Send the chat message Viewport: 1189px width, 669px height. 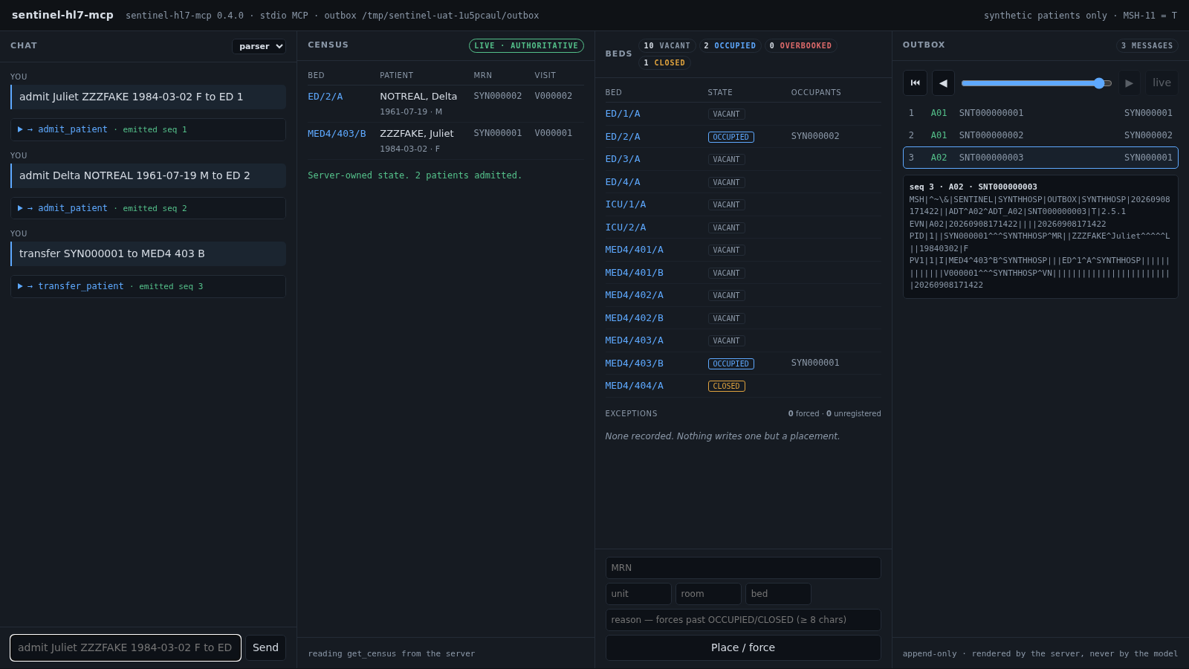pos(265,647)
